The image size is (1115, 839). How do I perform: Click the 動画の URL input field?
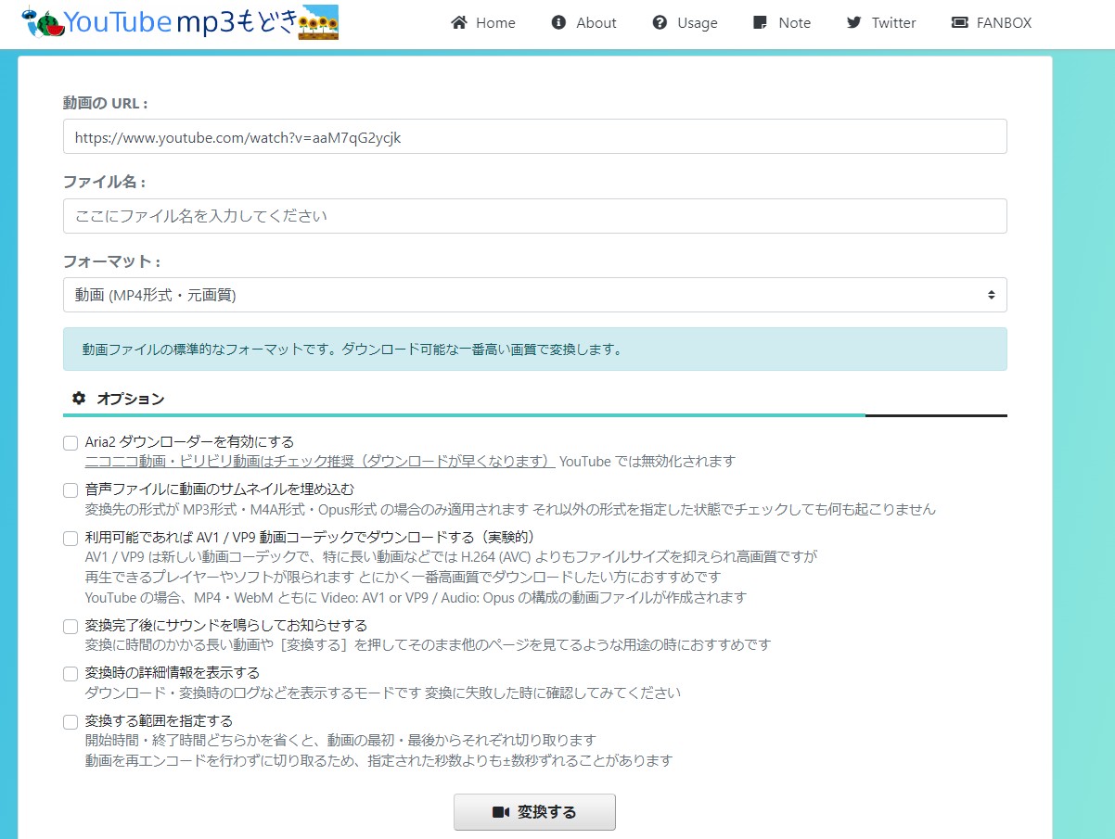point(534,136)
